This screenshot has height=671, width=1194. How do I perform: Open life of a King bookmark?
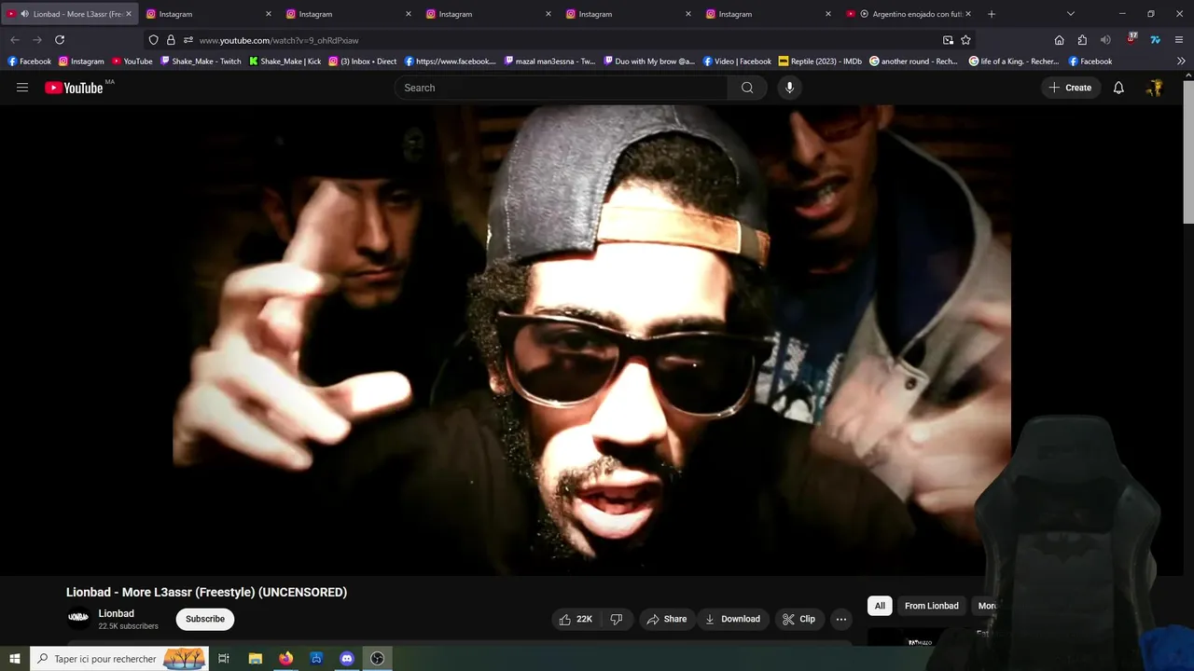click(1014, 62)
